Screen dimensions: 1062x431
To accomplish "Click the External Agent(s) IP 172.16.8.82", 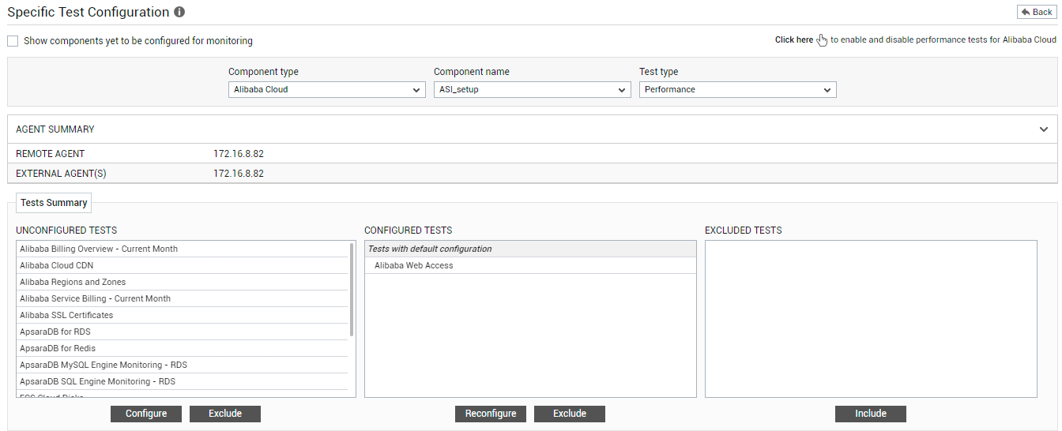I will [x=239, y=174].
